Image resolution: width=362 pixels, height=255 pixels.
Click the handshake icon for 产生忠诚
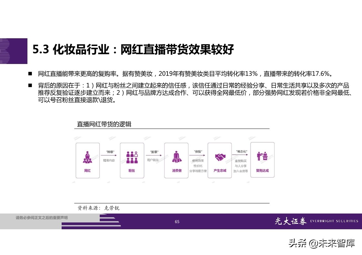[220, 158]
